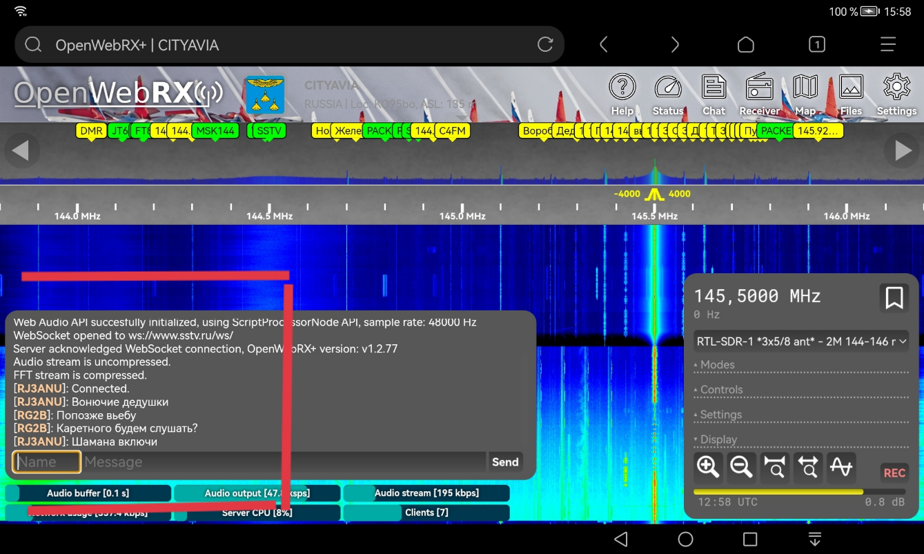
Task: Tap the hide-navigation-bar down arrow icon
Action: (x=815, y=539)
